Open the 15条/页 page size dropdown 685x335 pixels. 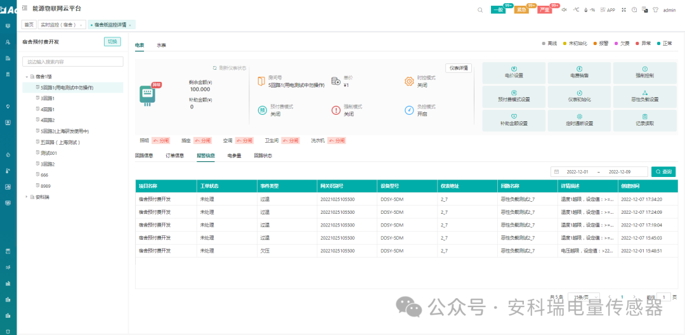584,297
